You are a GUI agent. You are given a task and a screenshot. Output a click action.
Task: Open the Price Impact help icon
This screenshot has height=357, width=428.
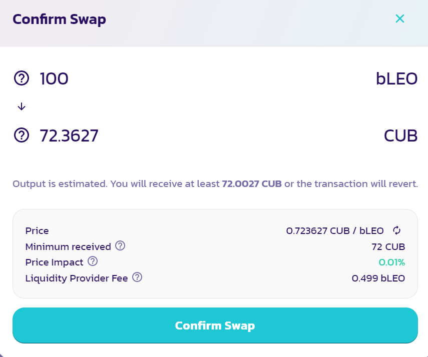(93, 261)
